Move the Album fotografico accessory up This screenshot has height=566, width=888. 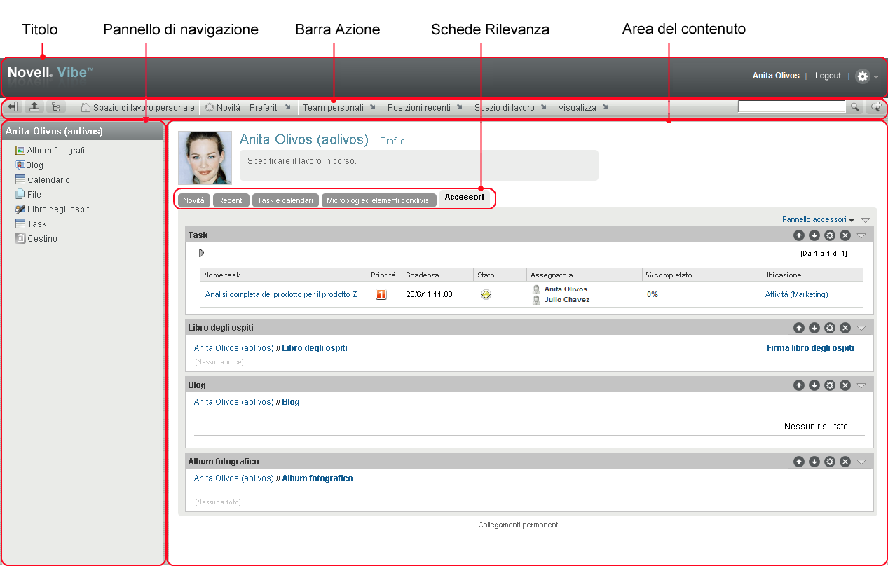point(799,462)
